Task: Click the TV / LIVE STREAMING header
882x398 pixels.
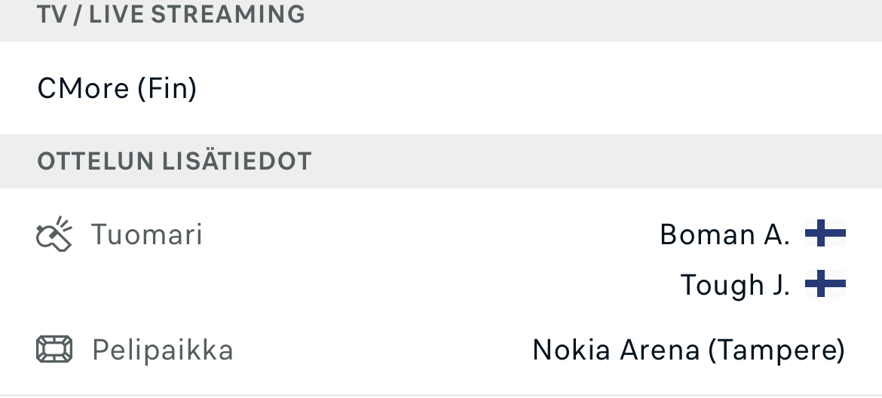Action: (x=171, y=14)
